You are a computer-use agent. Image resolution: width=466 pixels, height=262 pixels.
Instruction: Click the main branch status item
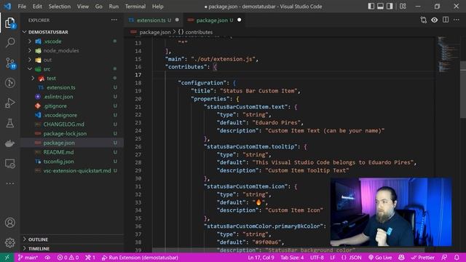28,258
